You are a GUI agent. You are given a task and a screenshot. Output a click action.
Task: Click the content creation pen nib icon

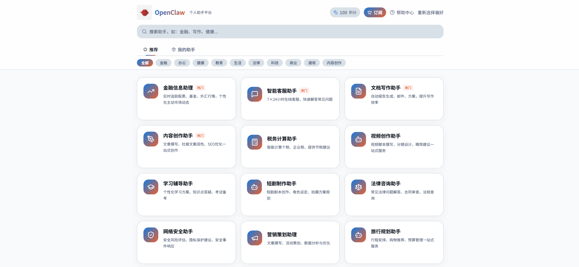[151, 139]
